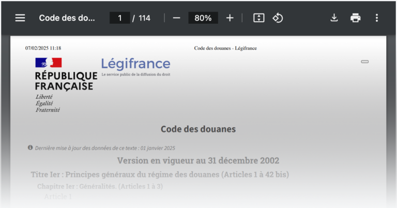Click the small pill button at page right
397x208 pixels.
(364, 62)
